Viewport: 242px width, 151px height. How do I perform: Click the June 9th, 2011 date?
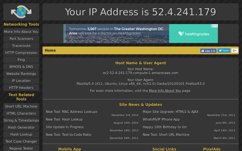(225, 123)
